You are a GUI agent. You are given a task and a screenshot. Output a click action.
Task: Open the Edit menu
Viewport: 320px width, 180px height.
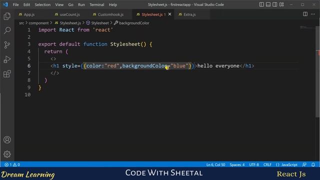[x=26, y=4]
